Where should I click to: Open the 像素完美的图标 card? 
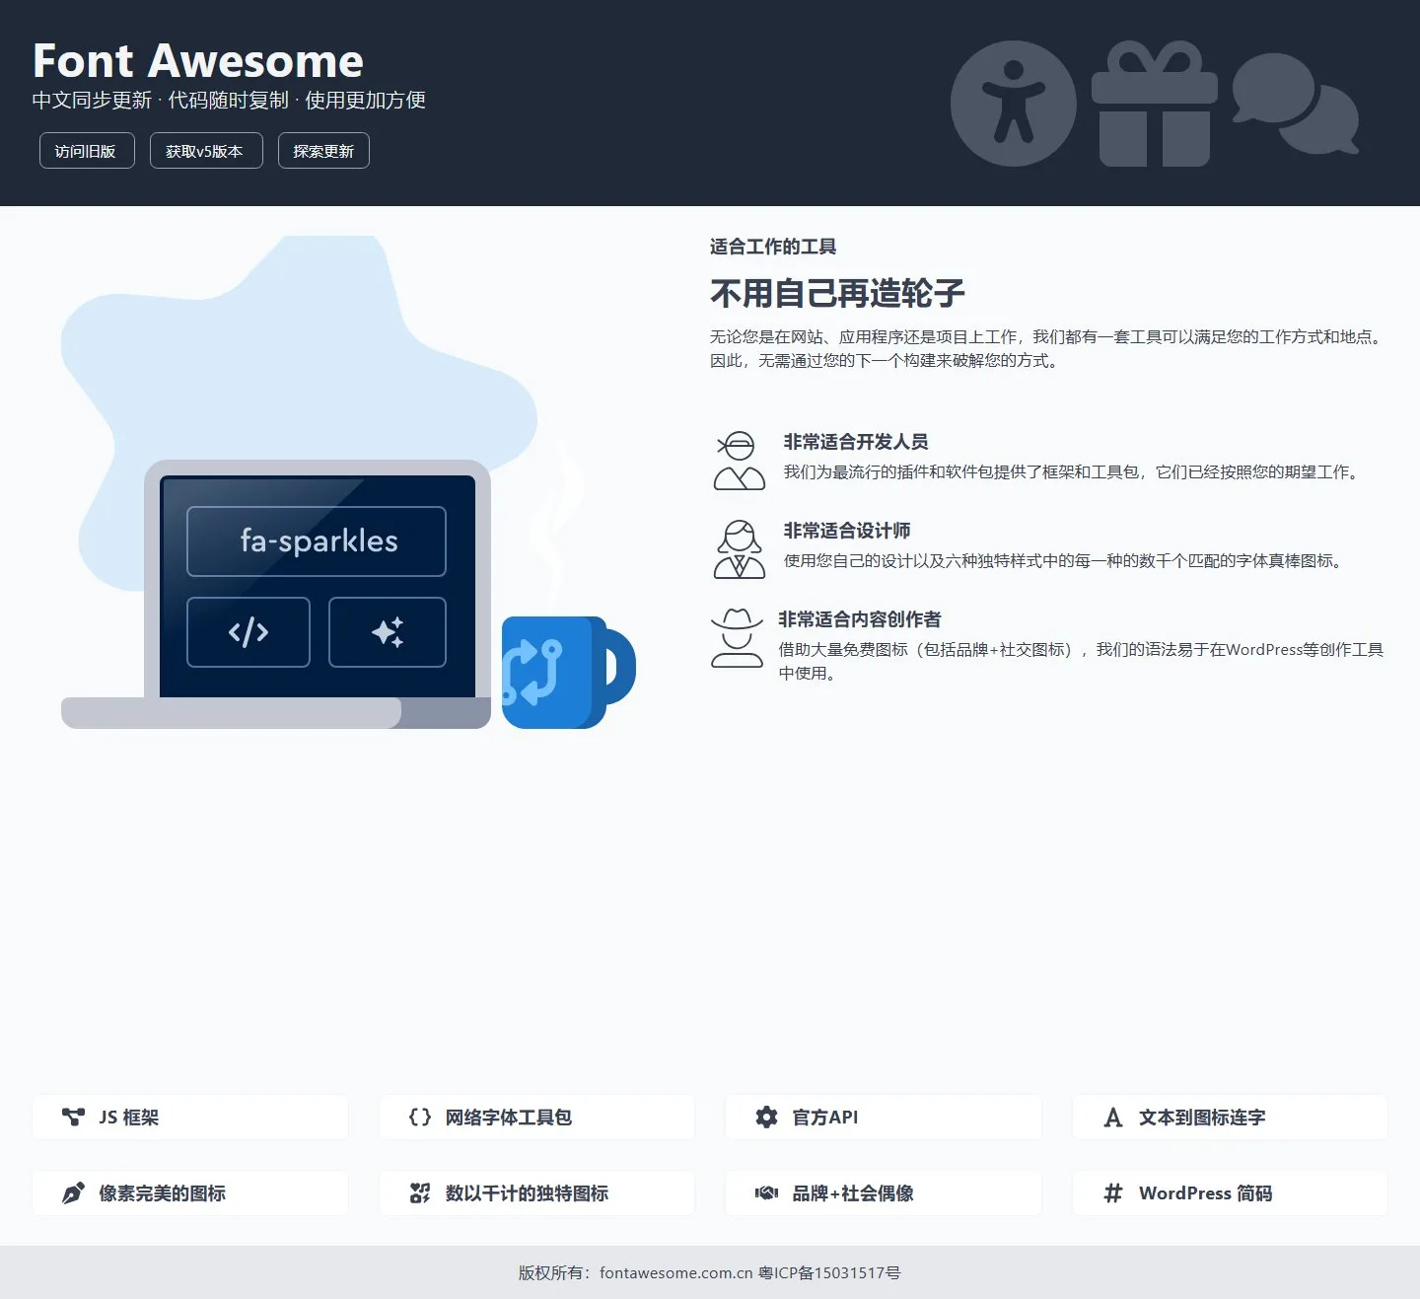click(190, 1193)
